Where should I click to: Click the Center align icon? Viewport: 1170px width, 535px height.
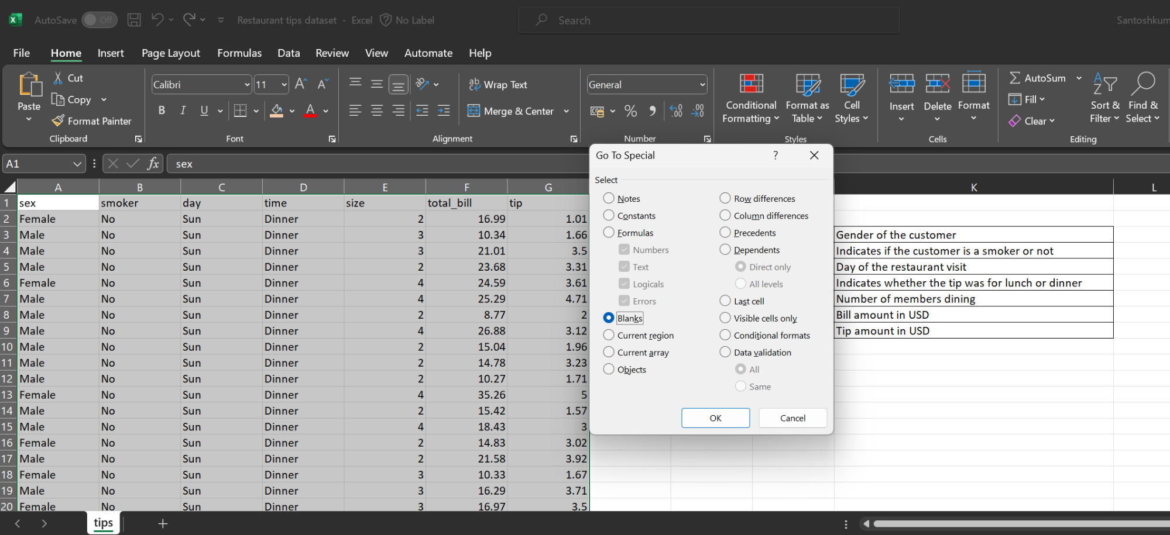tap(376, 111)
